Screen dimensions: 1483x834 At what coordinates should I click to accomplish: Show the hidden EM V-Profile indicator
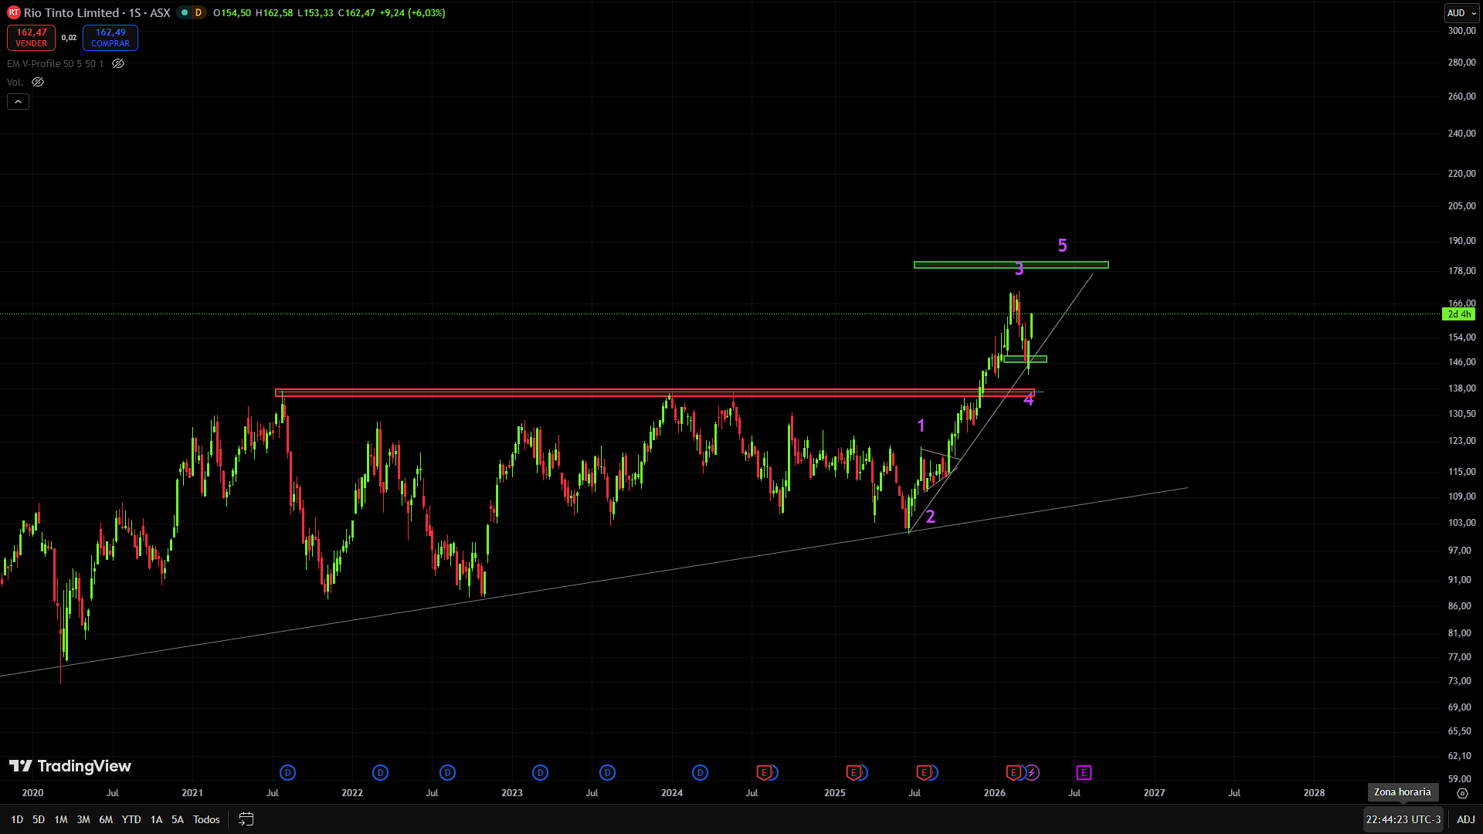(x=117, y=63)
